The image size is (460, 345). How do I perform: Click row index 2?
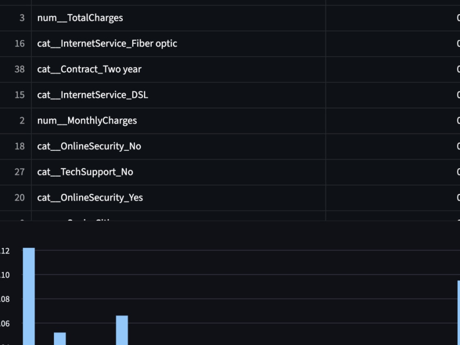pos(16,121)
